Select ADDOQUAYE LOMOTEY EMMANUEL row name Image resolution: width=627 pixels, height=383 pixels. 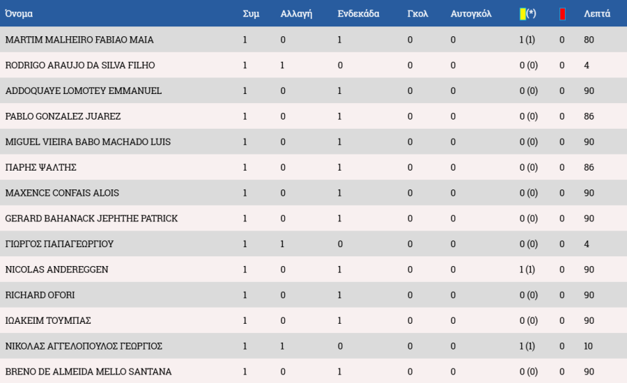click(83, 91)
